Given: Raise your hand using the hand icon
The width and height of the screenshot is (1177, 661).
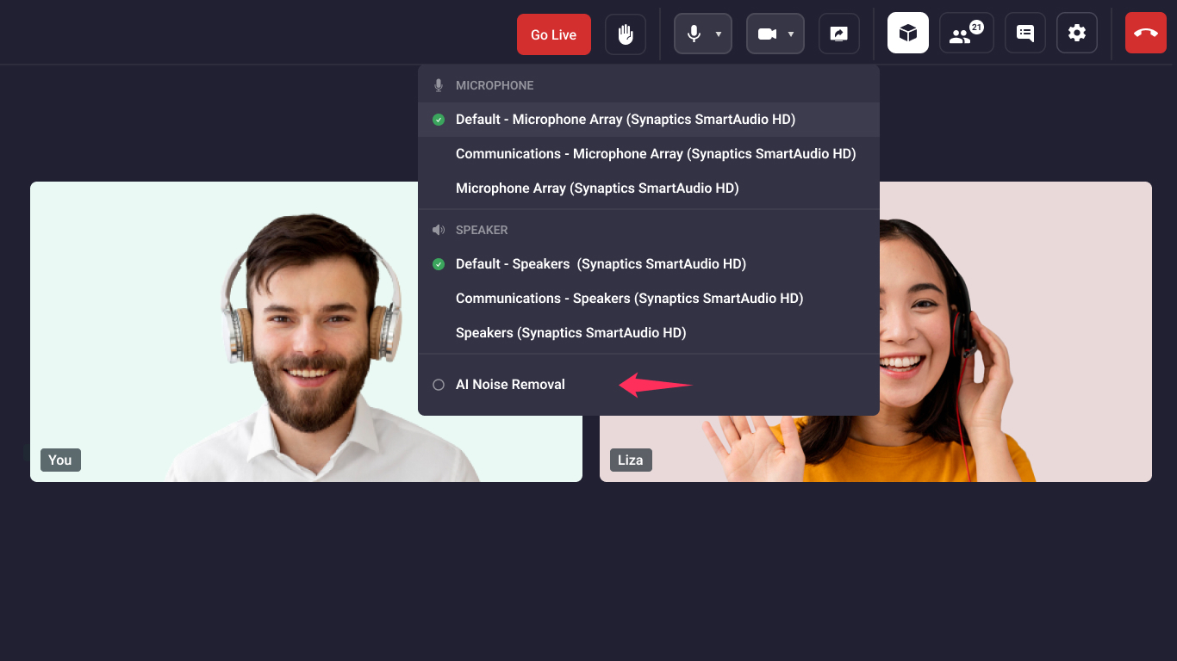Looking at the screenshot, I should 626,34.
